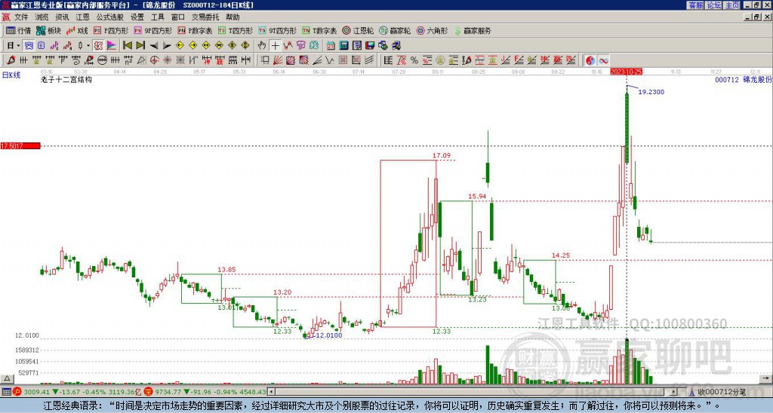Click the infinity symbol icon
Viewport: 773px width, 413px height.
(x=603, y=60)
